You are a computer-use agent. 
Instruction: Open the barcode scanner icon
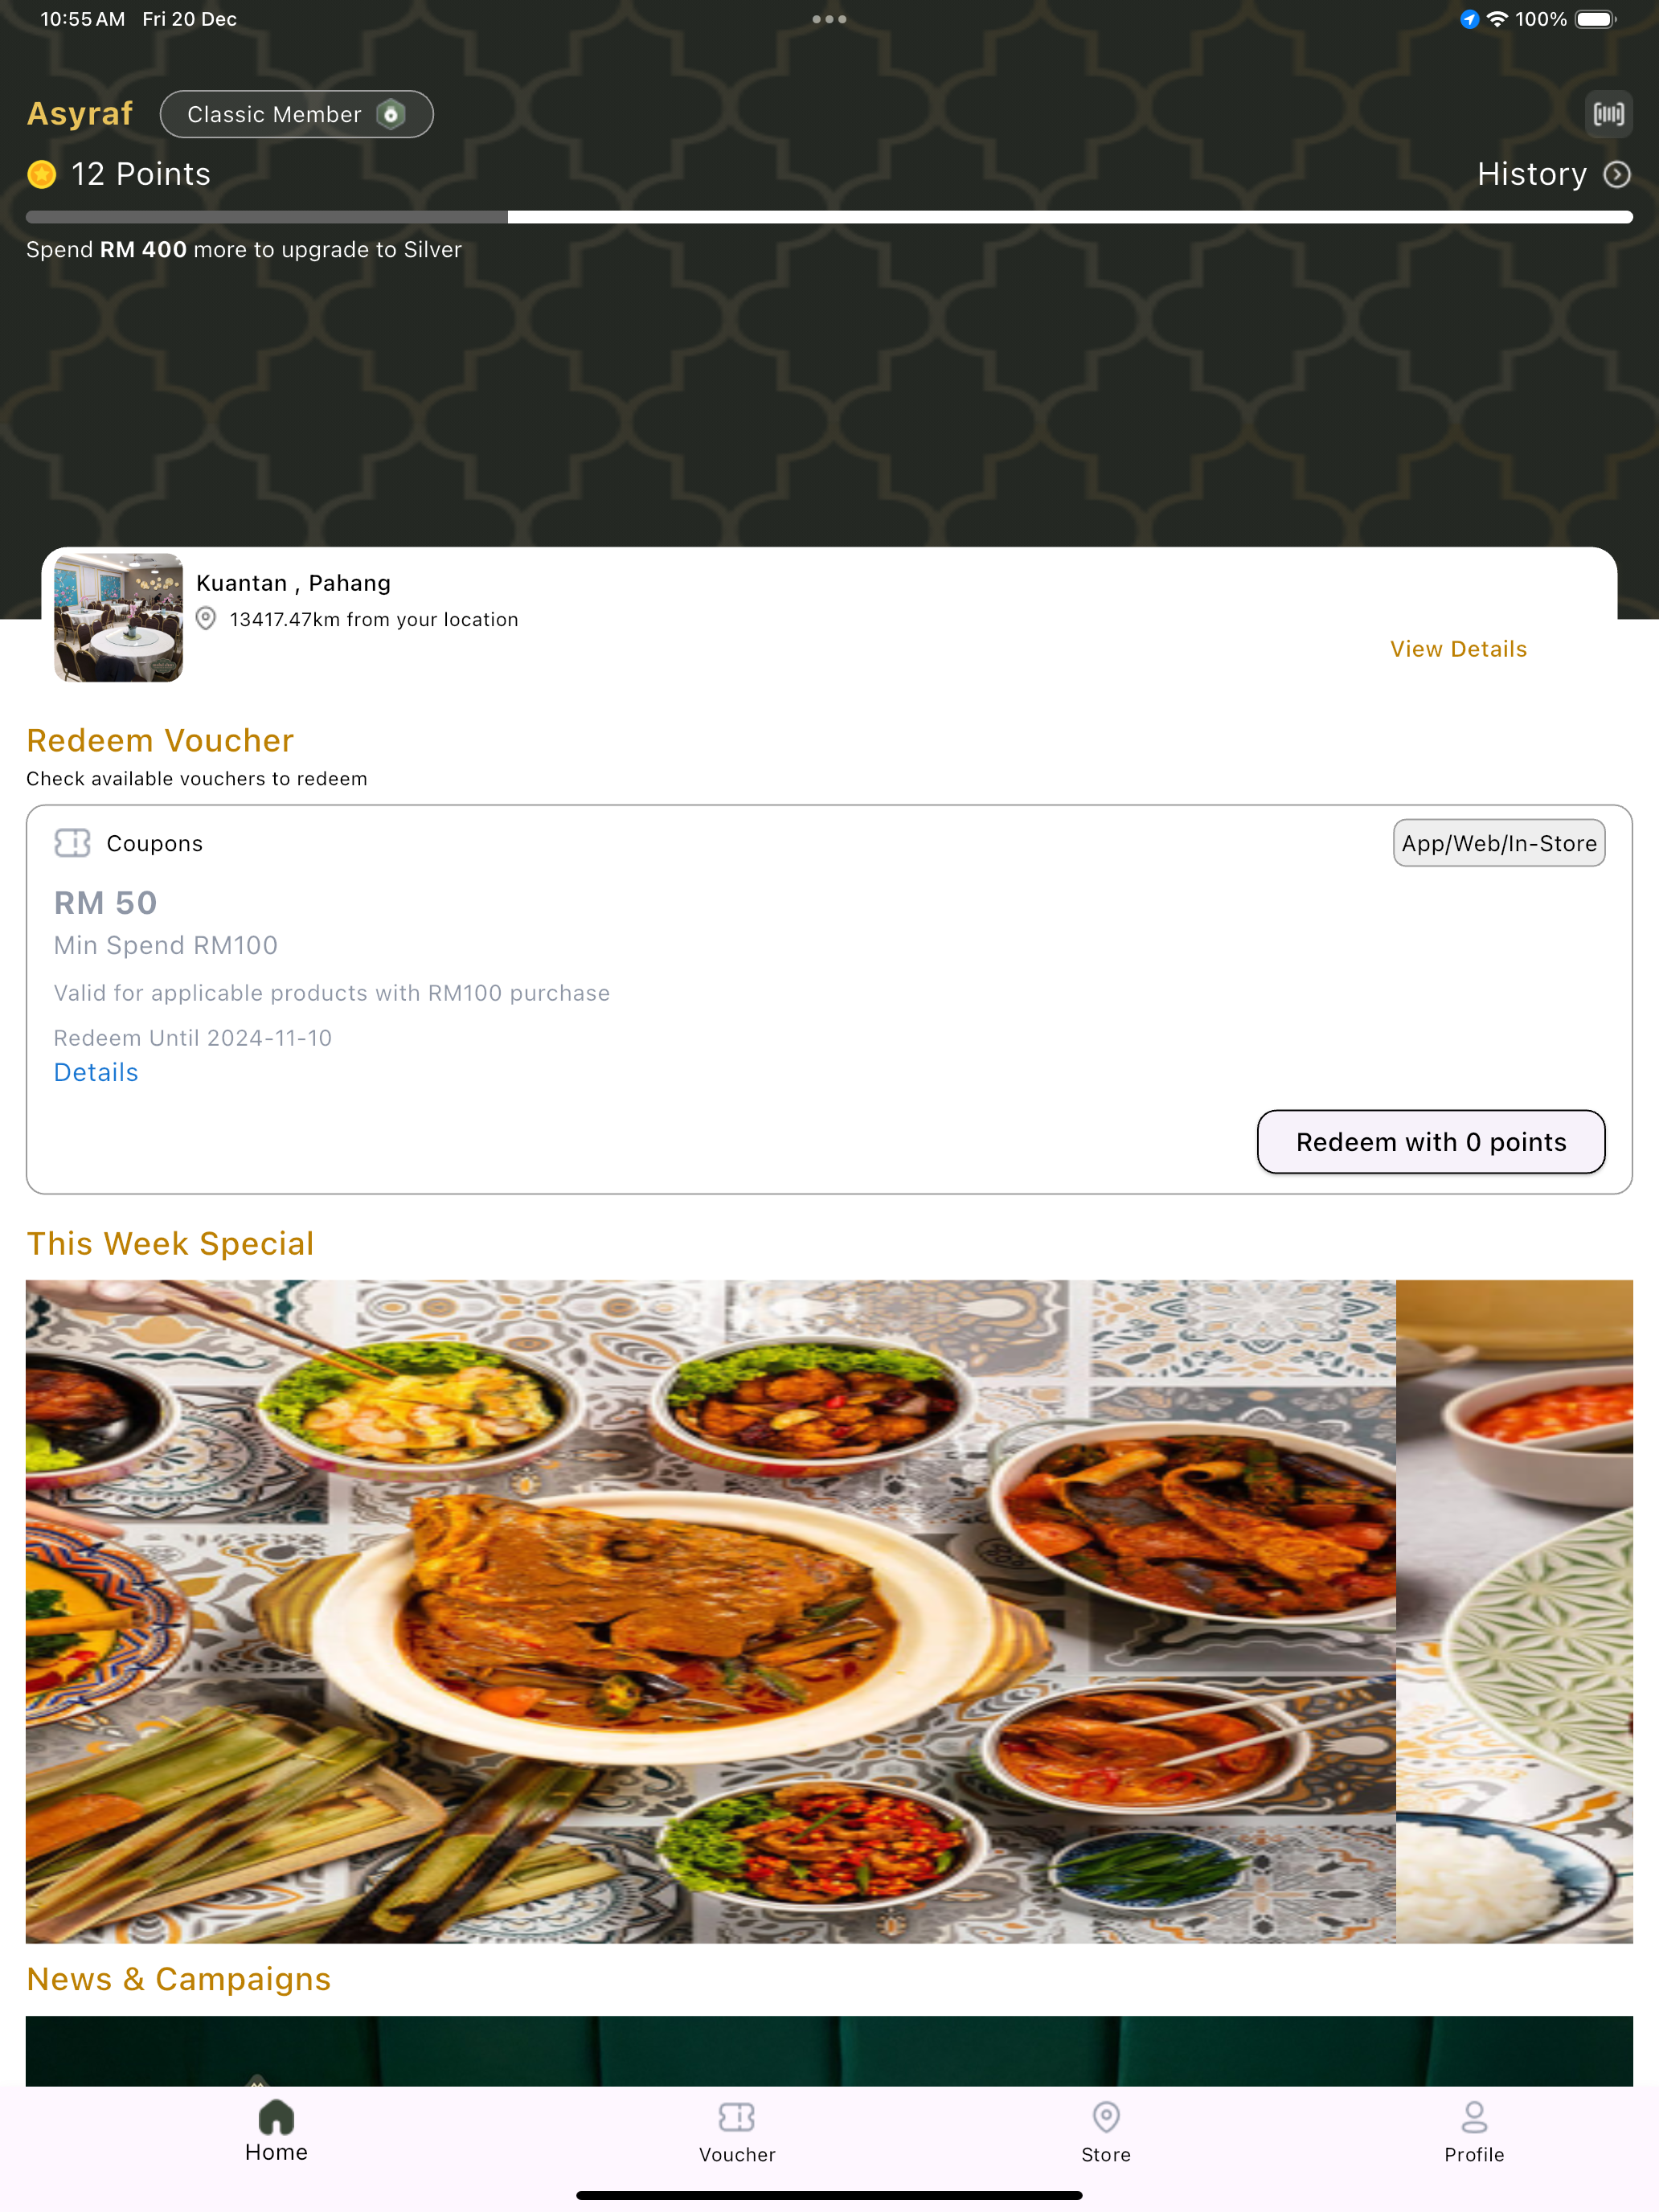tap(1608, 114)
